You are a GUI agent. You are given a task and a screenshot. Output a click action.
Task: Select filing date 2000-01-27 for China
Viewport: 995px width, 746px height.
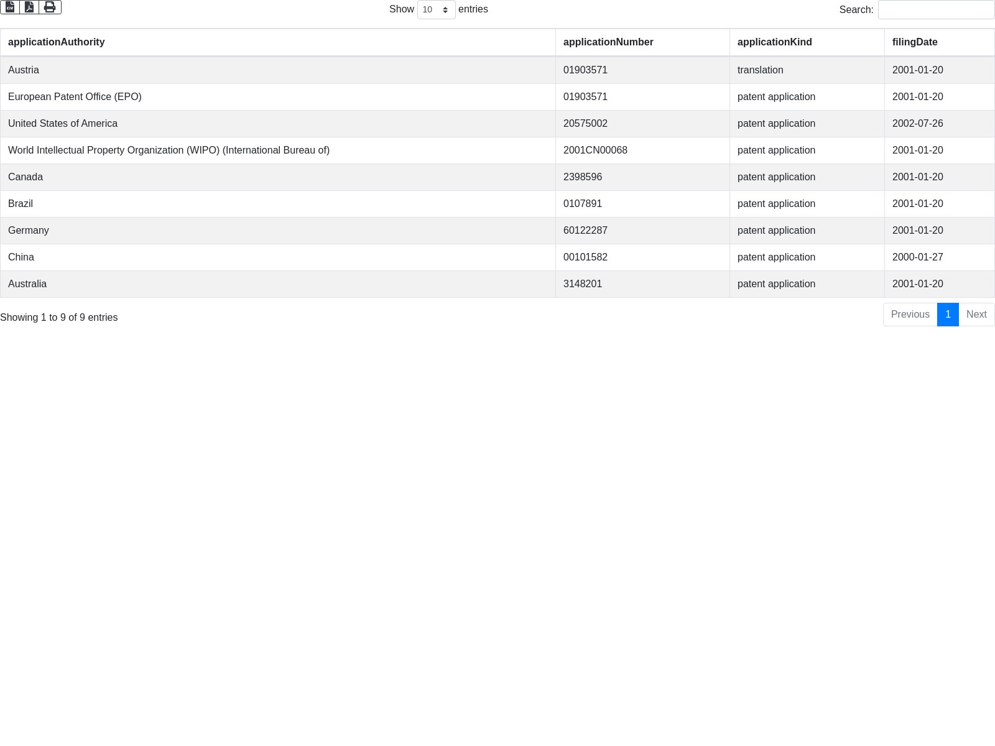tap(917, 257)
